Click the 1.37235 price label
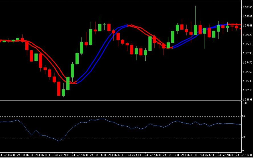This screenshot has height=158, width=253. [x=247, y=81]
